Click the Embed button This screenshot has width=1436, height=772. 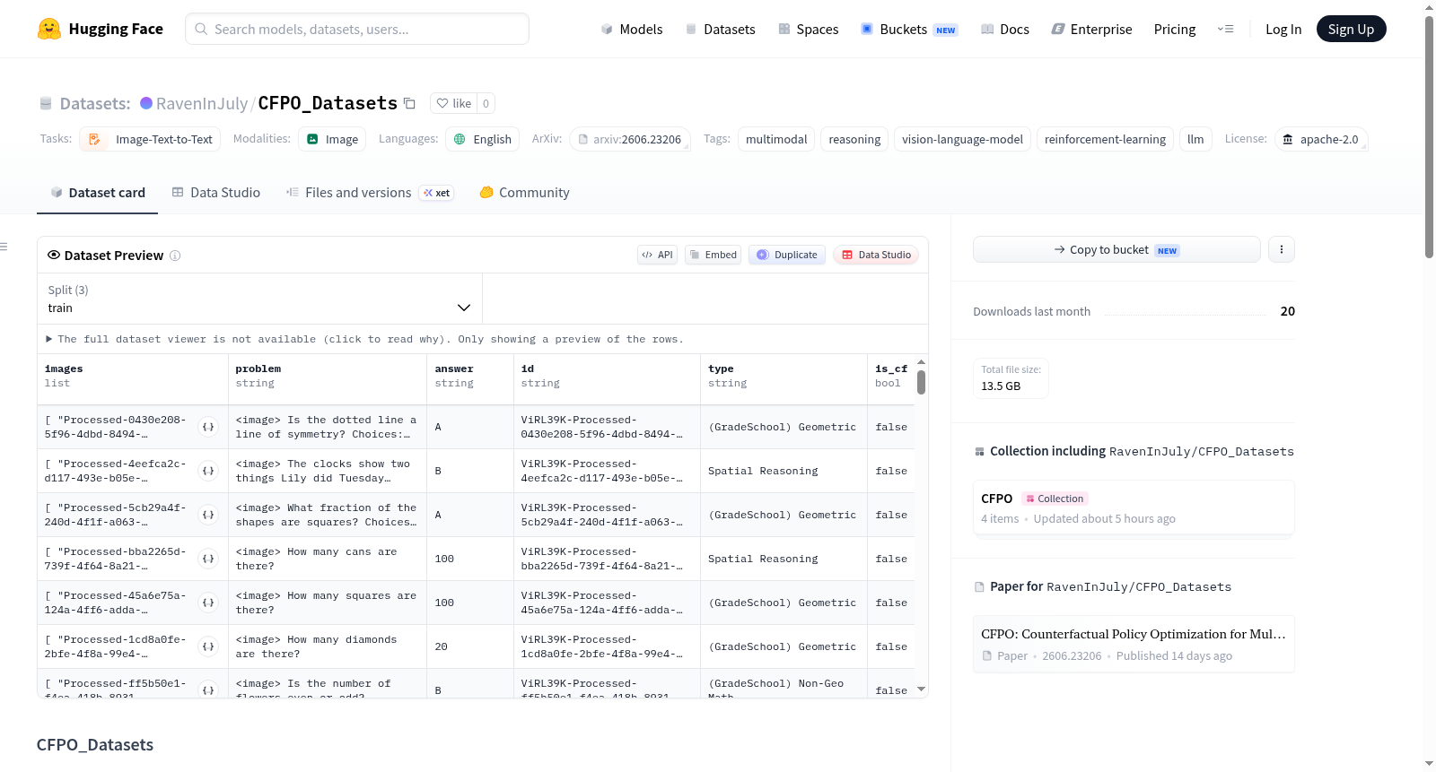pyautogui.click(x=714, y=255)
